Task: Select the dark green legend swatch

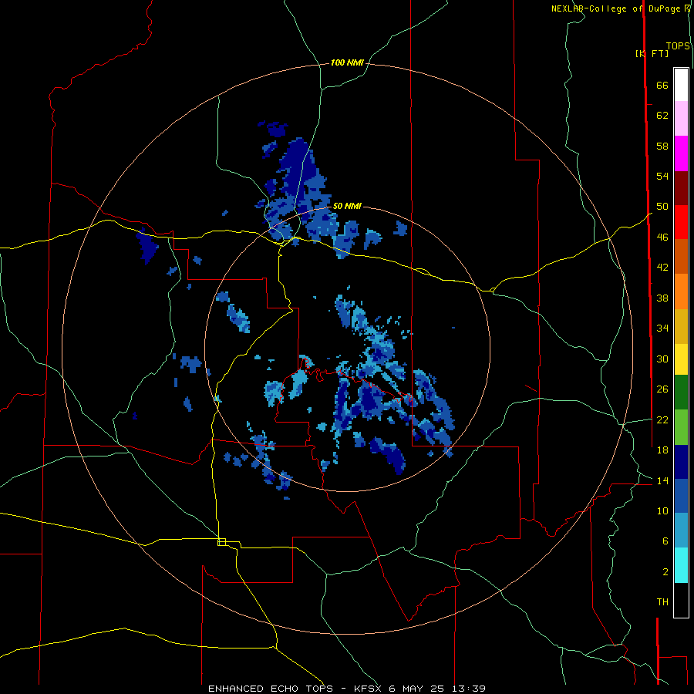Action: 681,392
